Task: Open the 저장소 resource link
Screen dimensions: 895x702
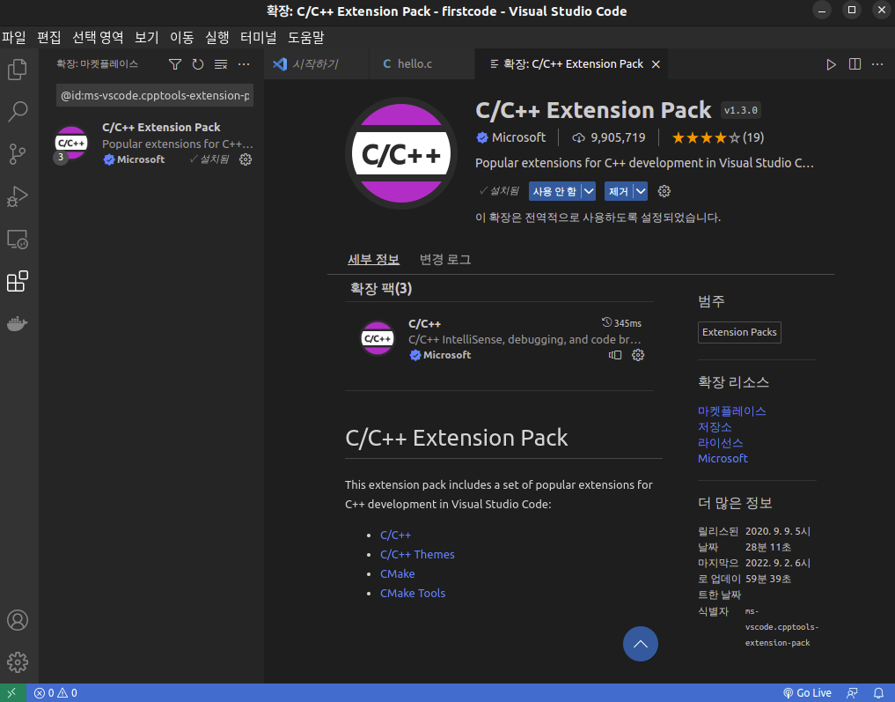Action: point(715,427)
